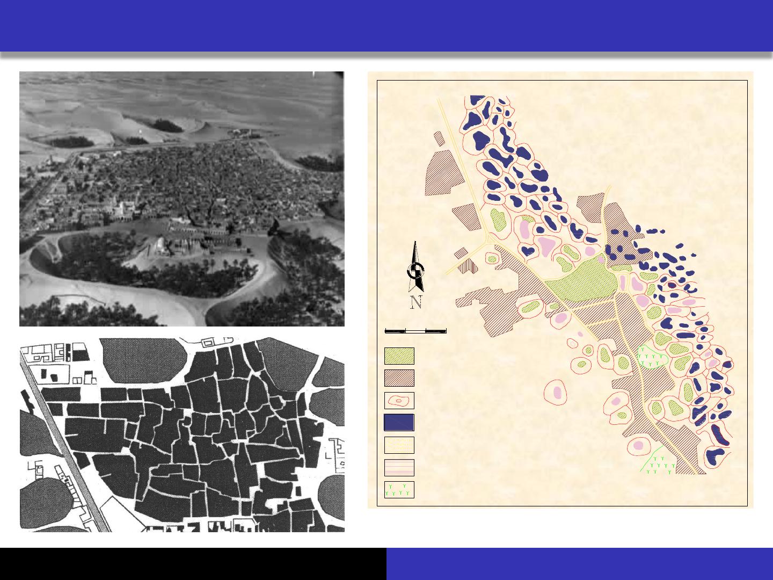Click the green dotted legend swatch

tap(399, 356)
